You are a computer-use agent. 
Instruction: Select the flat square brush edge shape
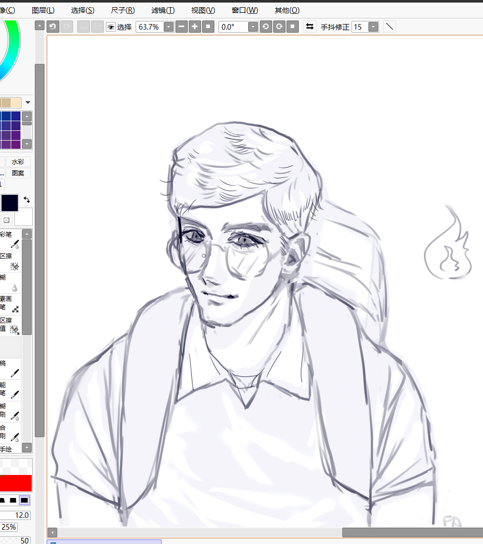[x=25, y=500]
